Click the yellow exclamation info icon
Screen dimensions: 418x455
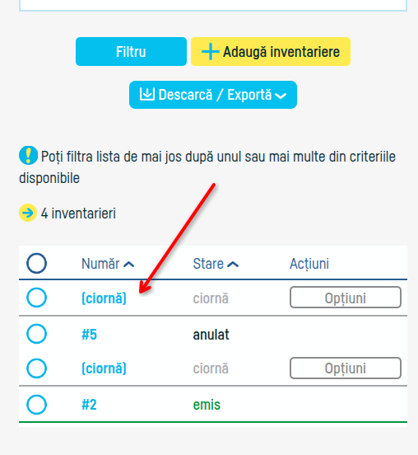click(28, 156)
